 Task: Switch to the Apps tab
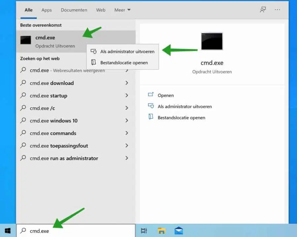(47, 10)
